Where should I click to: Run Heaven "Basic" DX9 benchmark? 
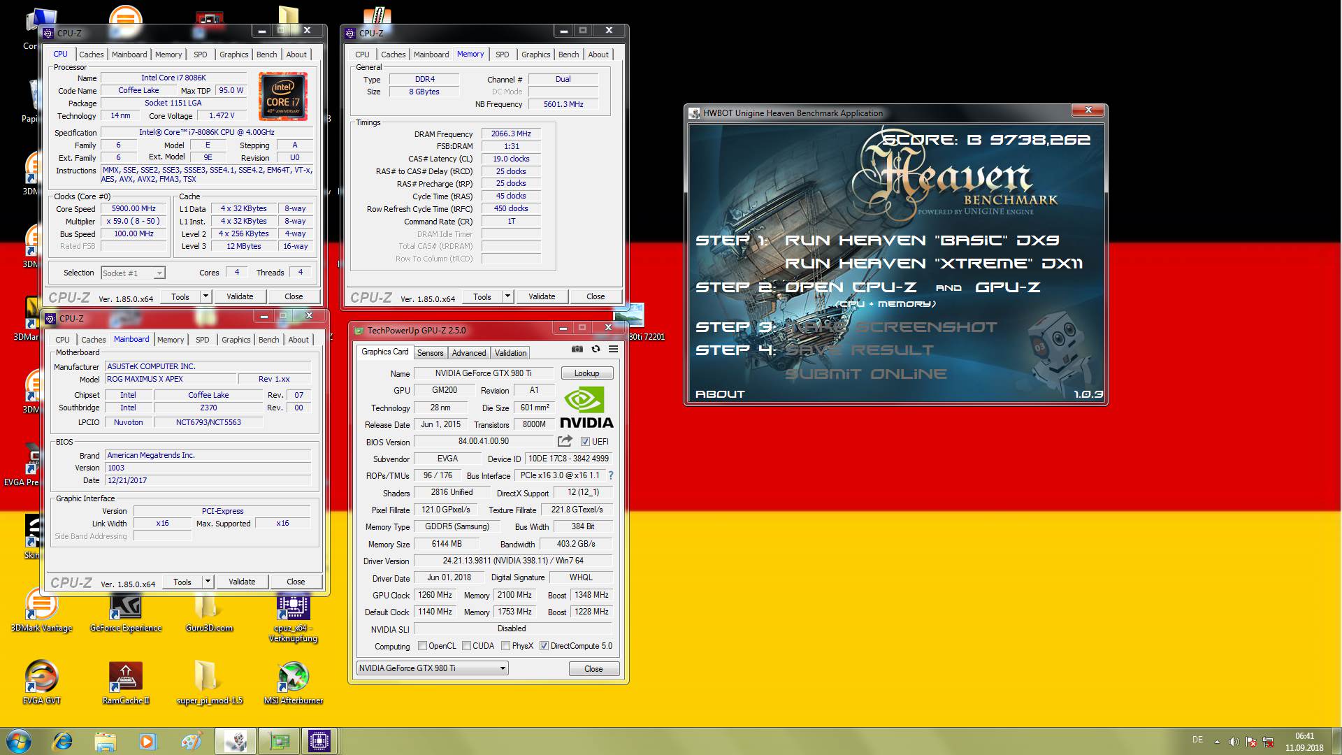(922, 240)
